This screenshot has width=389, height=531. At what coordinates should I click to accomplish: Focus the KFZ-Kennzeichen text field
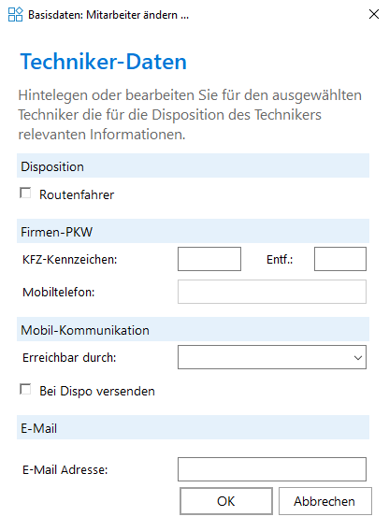tap(209, 259)
